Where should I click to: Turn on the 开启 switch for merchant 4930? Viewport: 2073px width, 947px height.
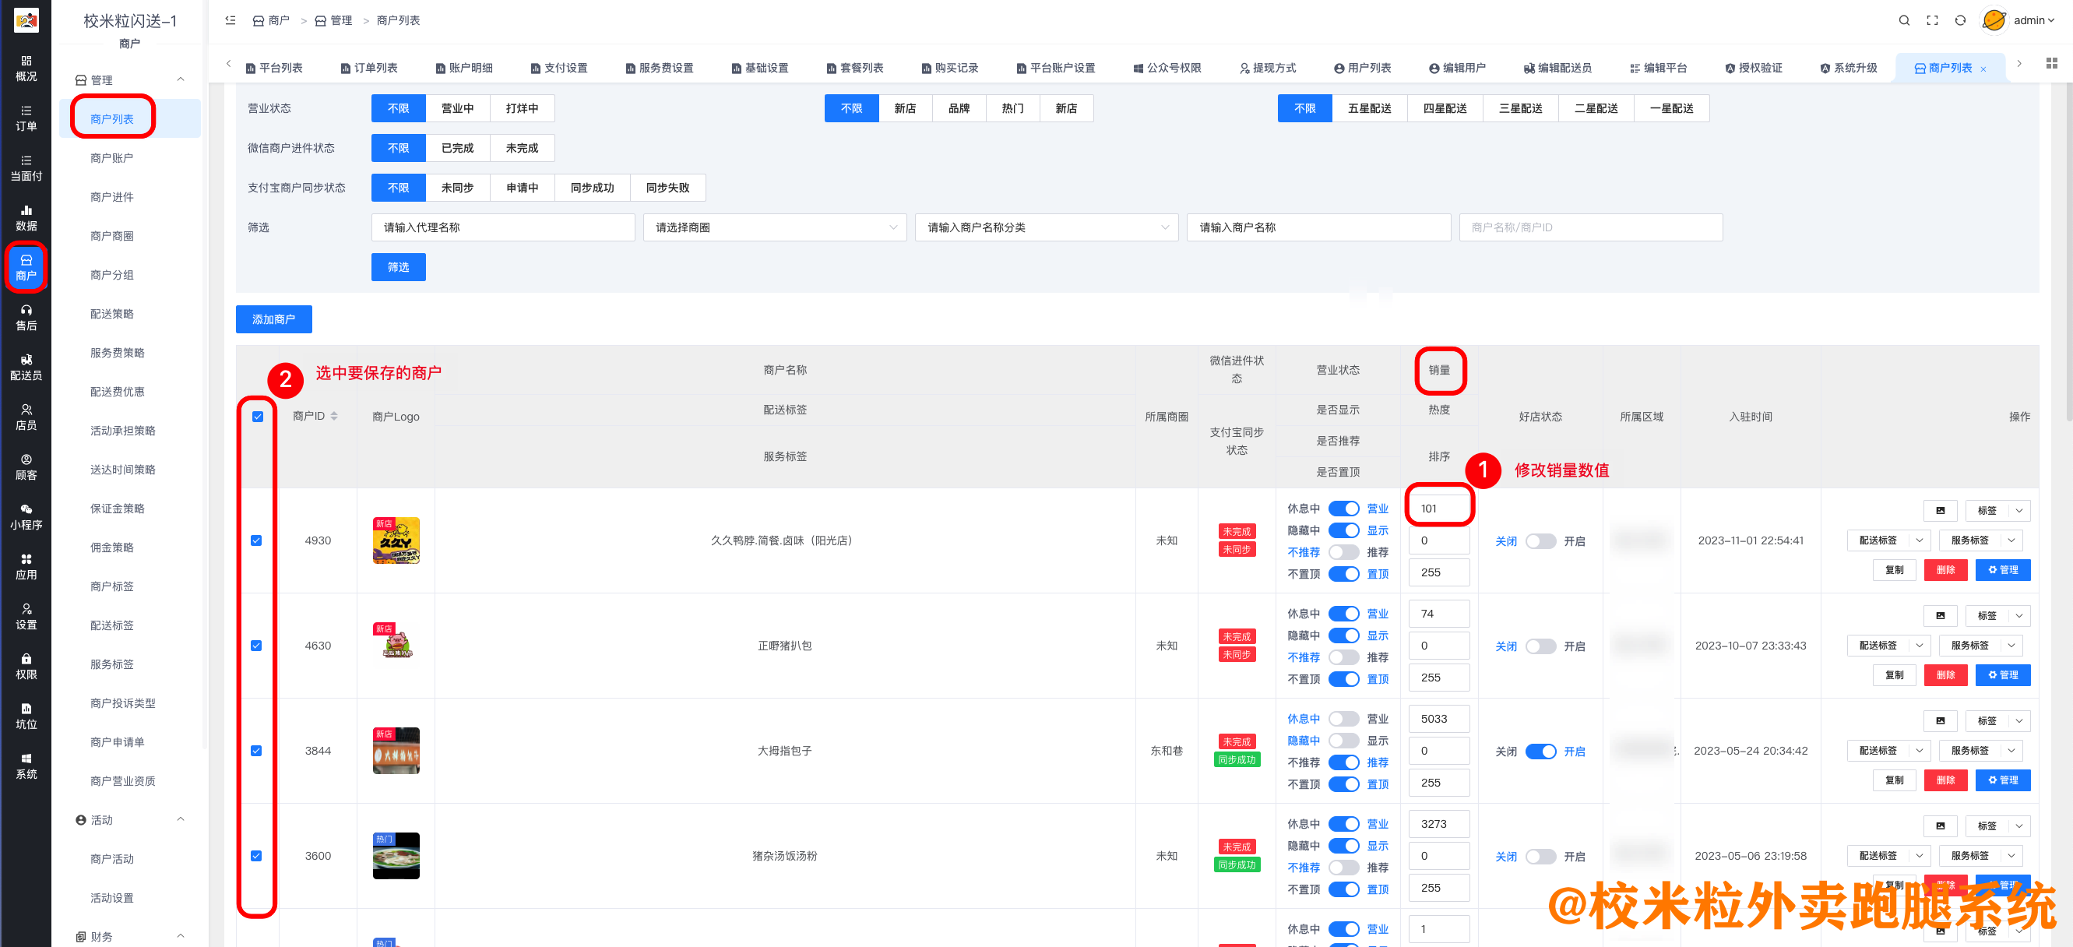point(1542,540)
